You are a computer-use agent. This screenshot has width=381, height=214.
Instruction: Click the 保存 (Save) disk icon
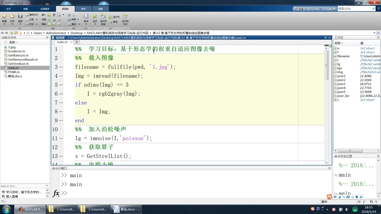tap(20, 16)
